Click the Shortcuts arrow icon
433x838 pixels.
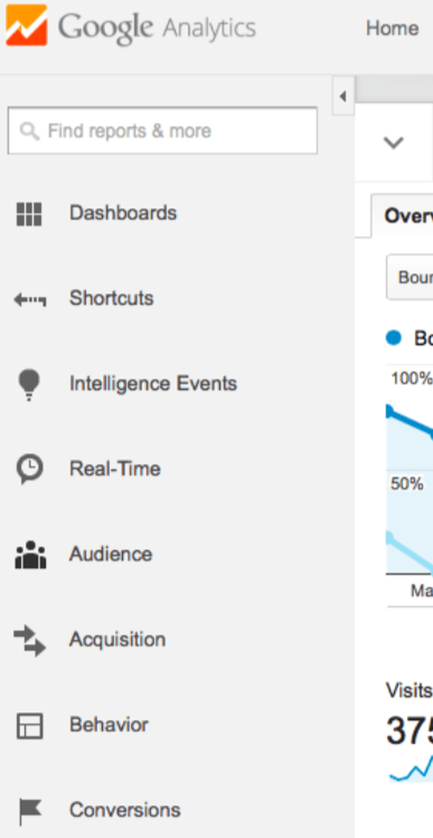(30, 299)
